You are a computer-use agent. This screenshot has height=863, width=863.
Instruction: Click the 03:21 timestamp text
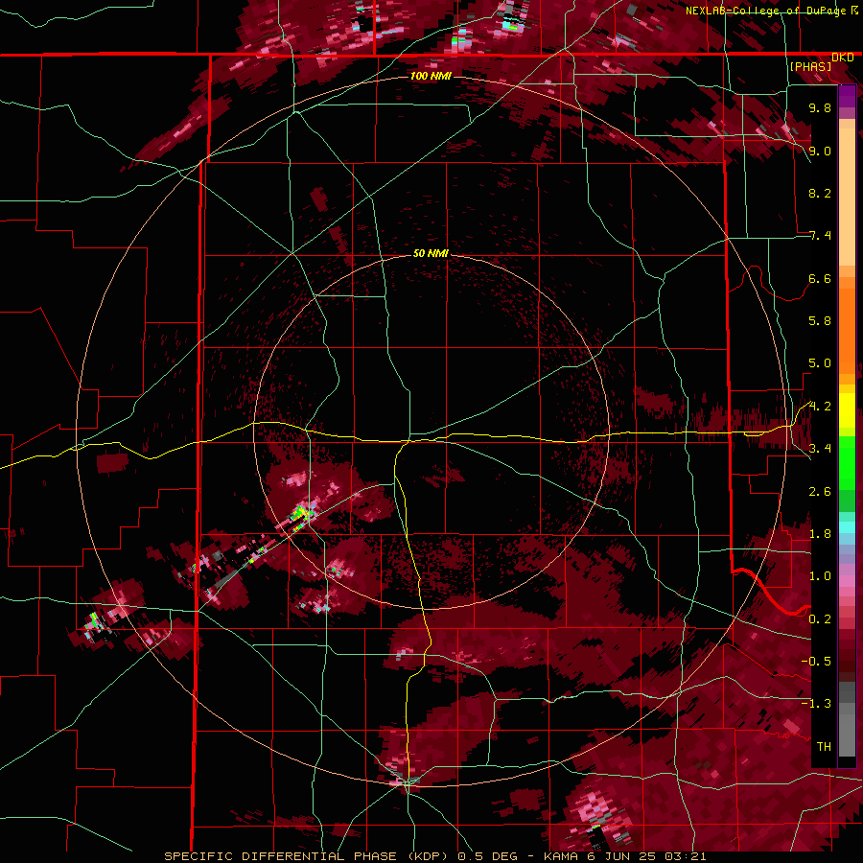pos(685,856)
